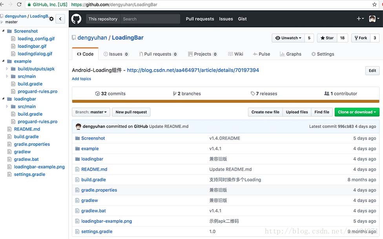
Task: Expand src/main under loadingbar folder
Action: coord(7,106)
